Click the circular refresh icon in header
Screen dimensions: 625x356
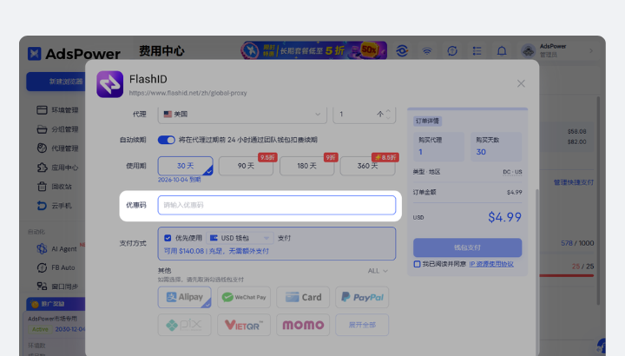point(452,51)
